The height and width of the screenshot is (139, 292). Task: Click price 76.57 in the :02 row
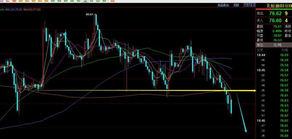[284, 76]
